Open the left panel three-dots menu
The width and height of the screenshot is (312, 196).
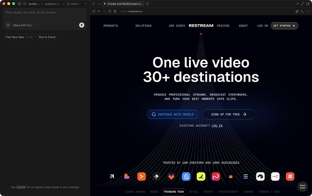click(85, 4)
